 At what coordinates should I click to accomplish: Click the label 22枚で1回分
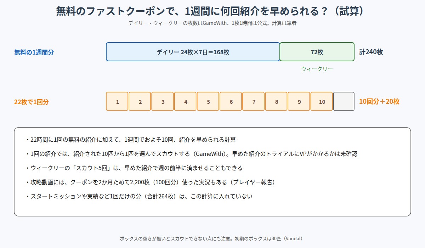click(32, 102)
